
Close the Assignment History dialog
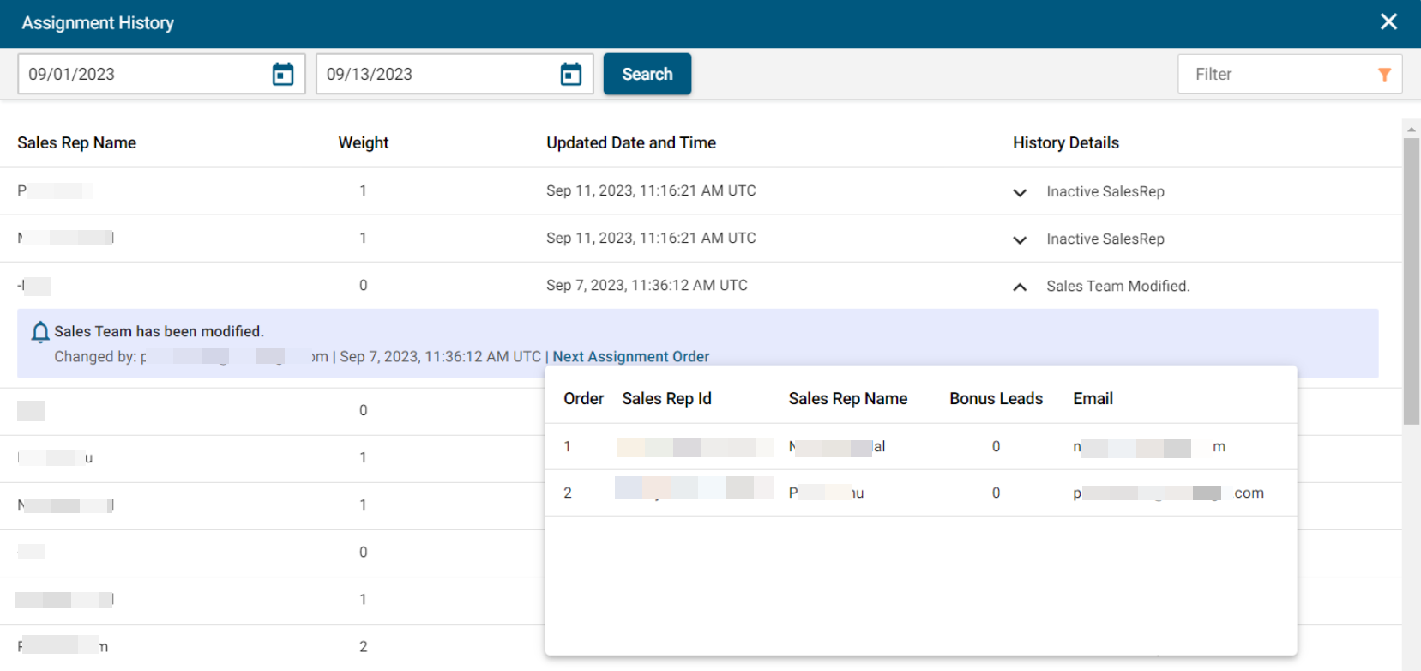point(1388,21)
